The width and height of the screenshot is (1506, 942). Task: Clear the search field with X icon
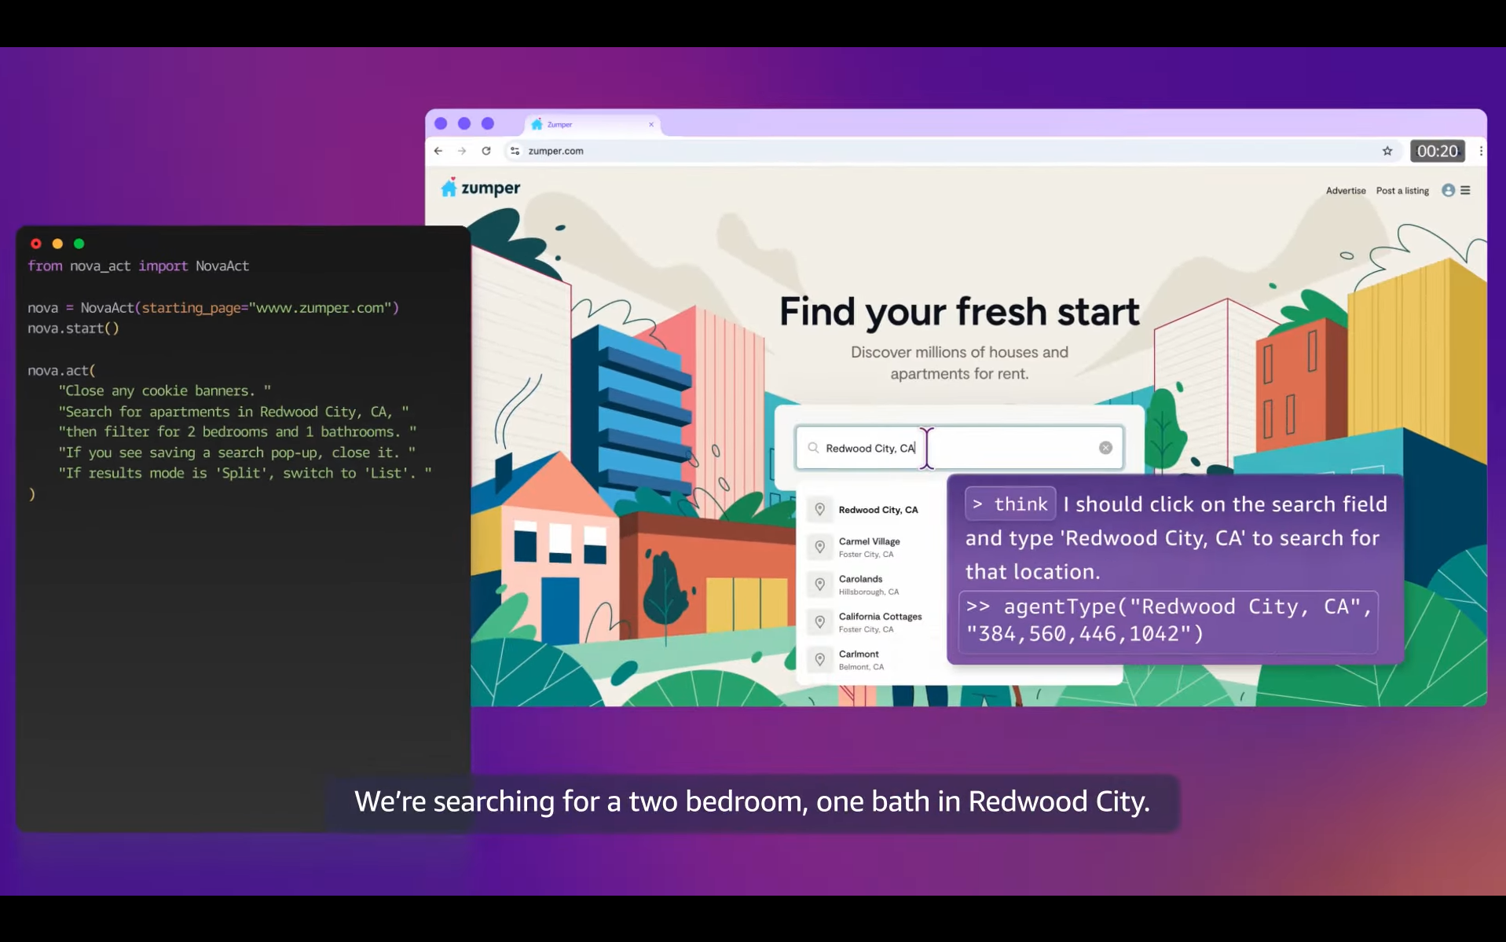pos(1105,448)
